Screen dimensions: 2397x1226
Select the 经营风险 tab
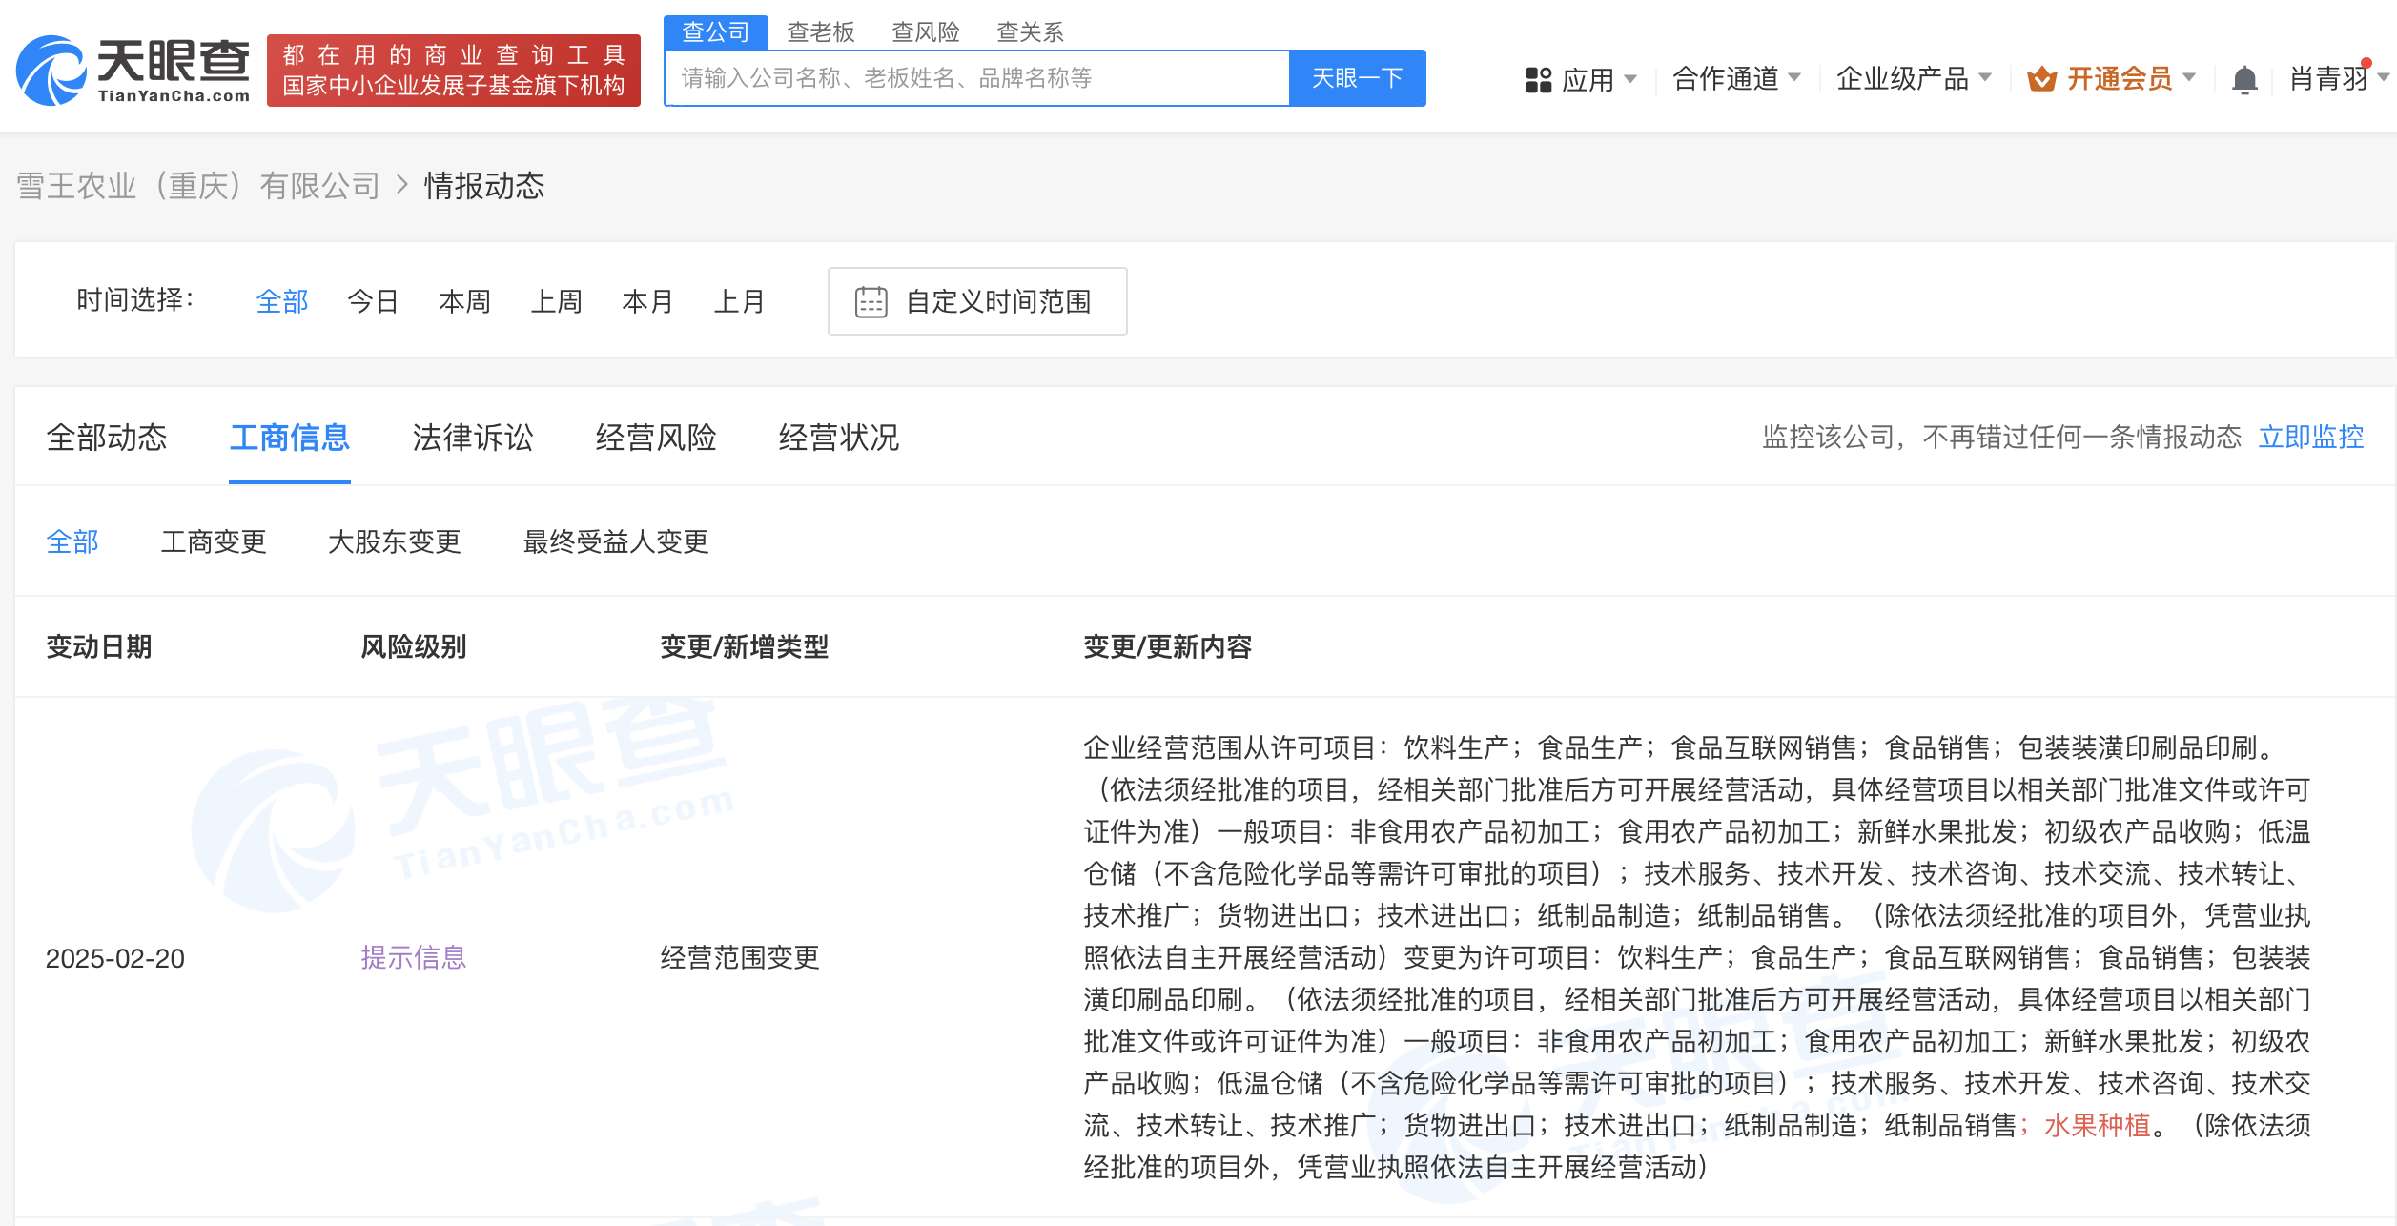655,438
